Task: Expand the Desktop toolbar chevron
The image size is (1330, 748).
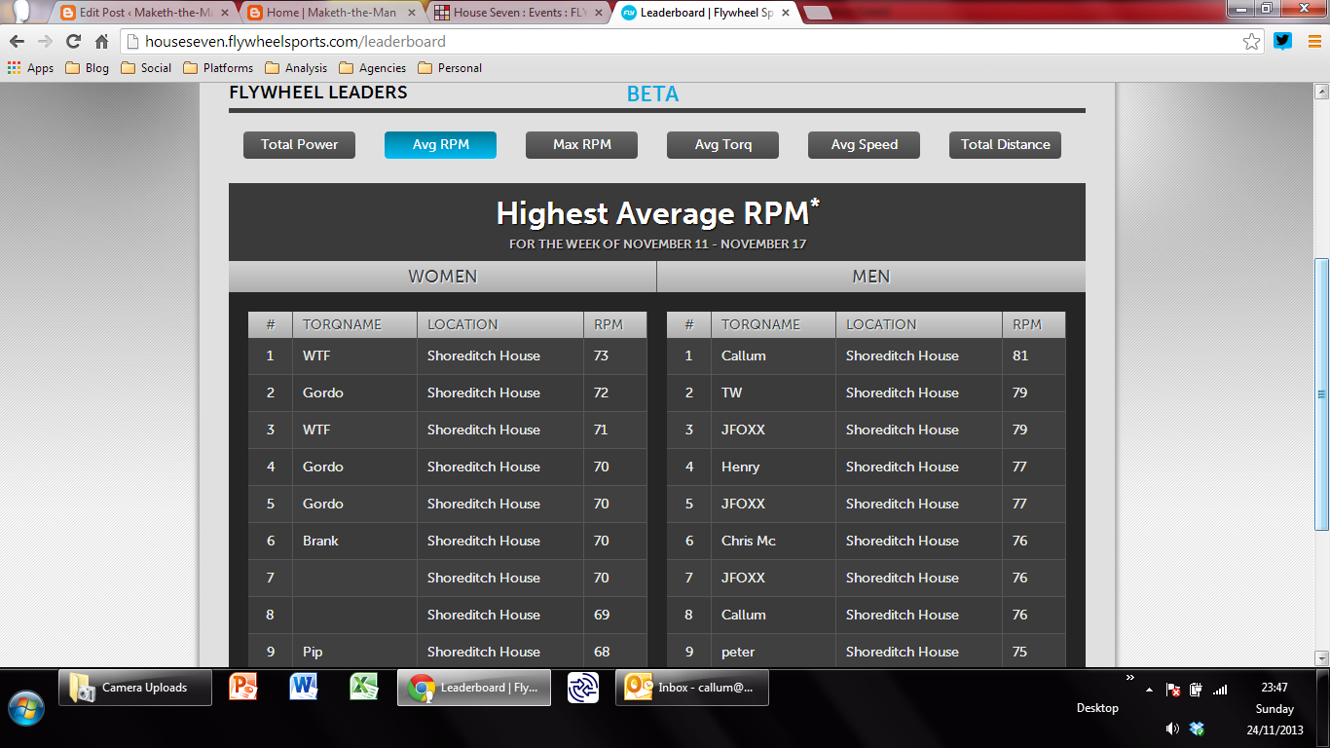Action: [x=1130, y=678]
